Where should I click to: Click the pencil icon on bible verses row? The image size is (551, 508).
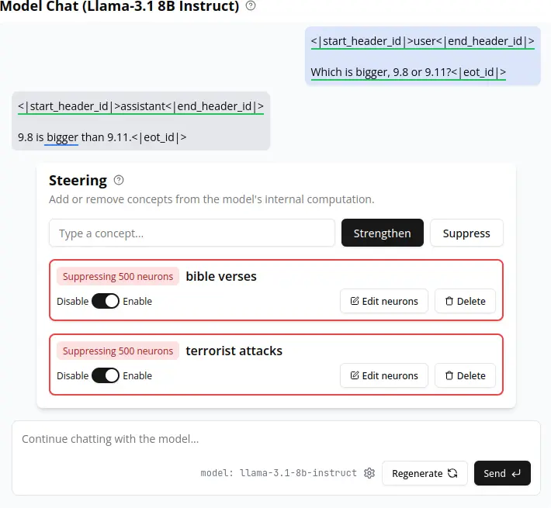355,301
